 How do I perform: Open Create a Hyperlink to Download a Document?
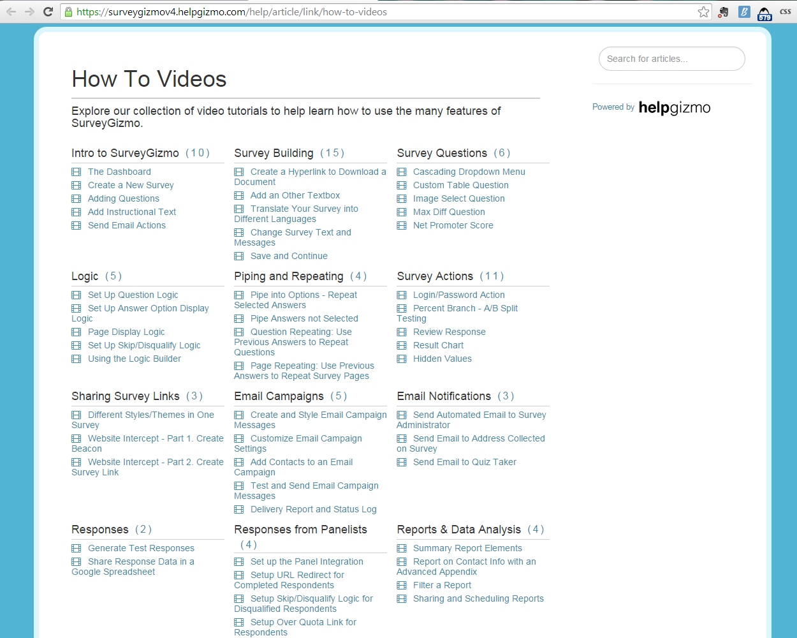(x=311, y=177)
